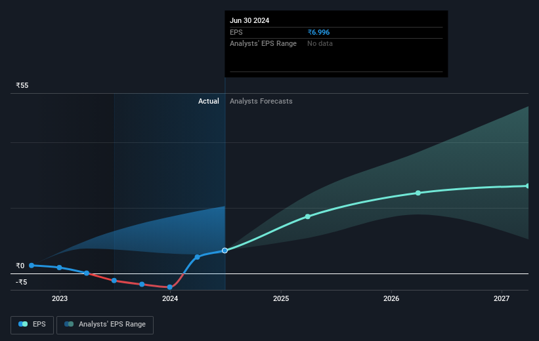Select the 2025 forecast EPS point
539x341 pixels.
tap(308, 216)
